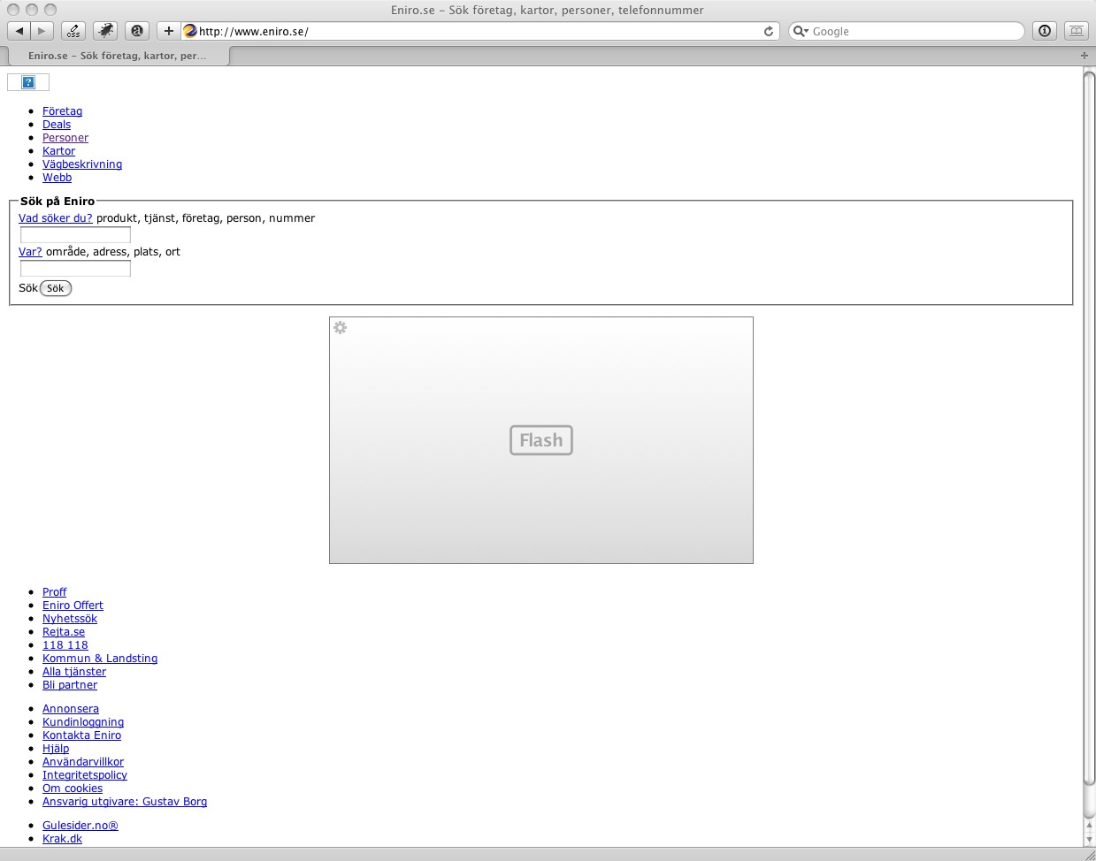The width and height of the screenshot is (1096, 861).
Task: Click the gear icon on Flash placeholder
Action: [341, 328]
